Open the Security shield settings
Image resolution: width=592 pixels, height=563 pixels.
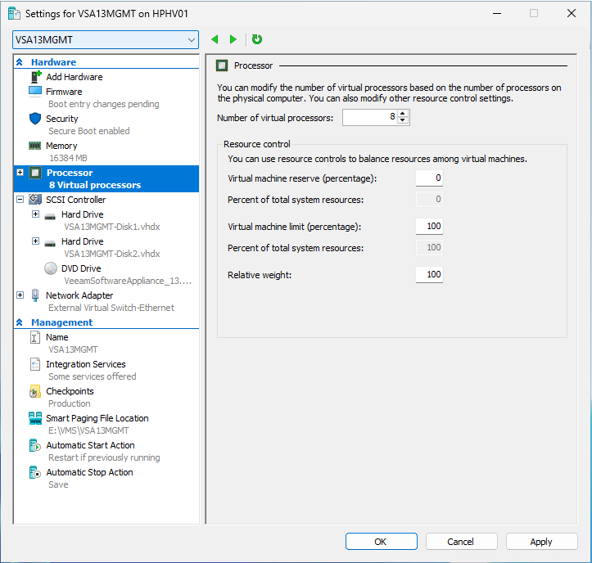click(35, 119)
